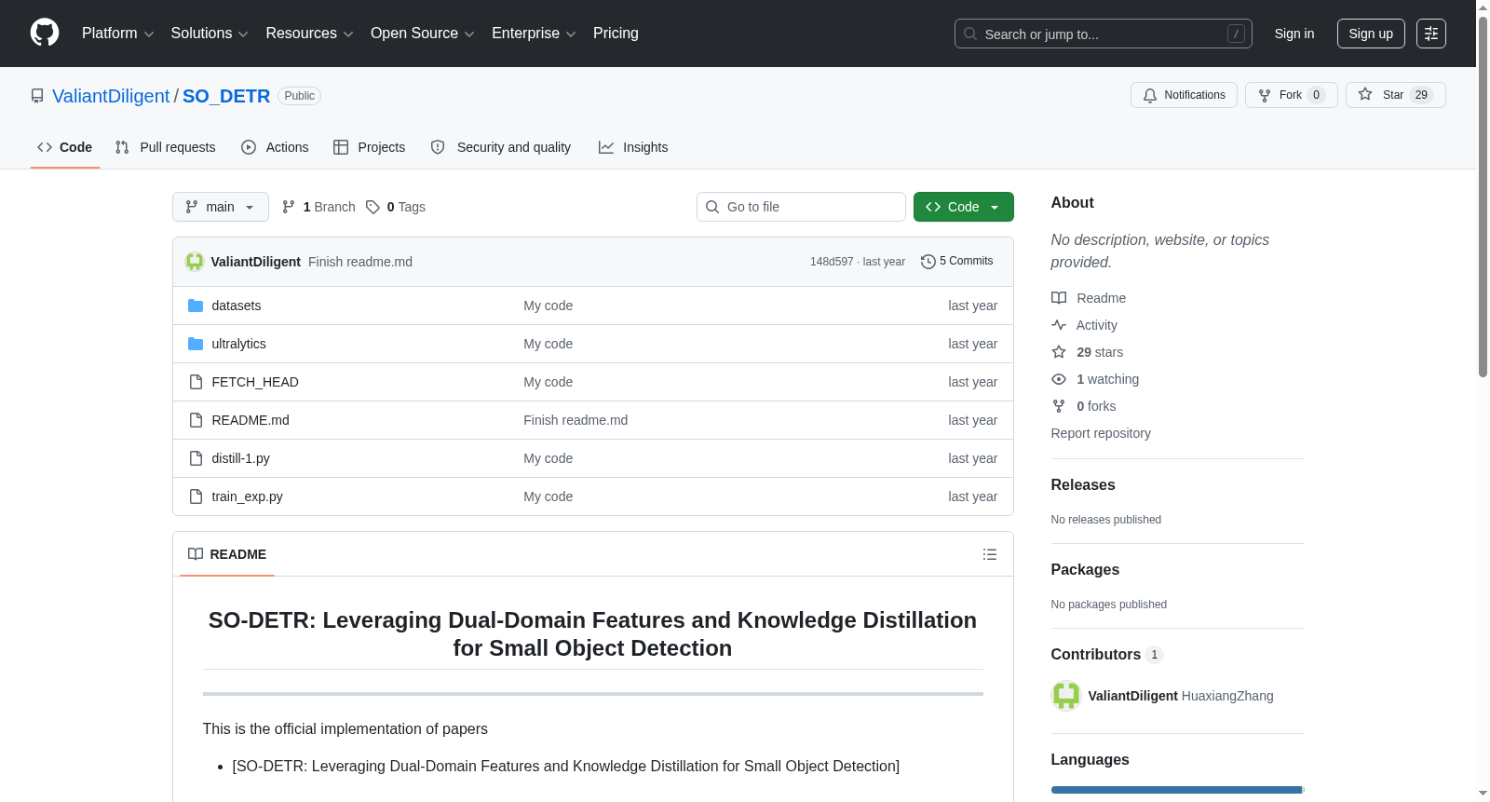Open the train_exp.py file name
Image resolution: width=1490 pixels, height=802 pixels.
pos(247,496)
